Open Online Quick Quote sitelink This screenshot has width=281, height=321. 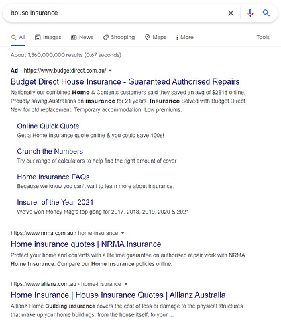(x=48, y=126)
